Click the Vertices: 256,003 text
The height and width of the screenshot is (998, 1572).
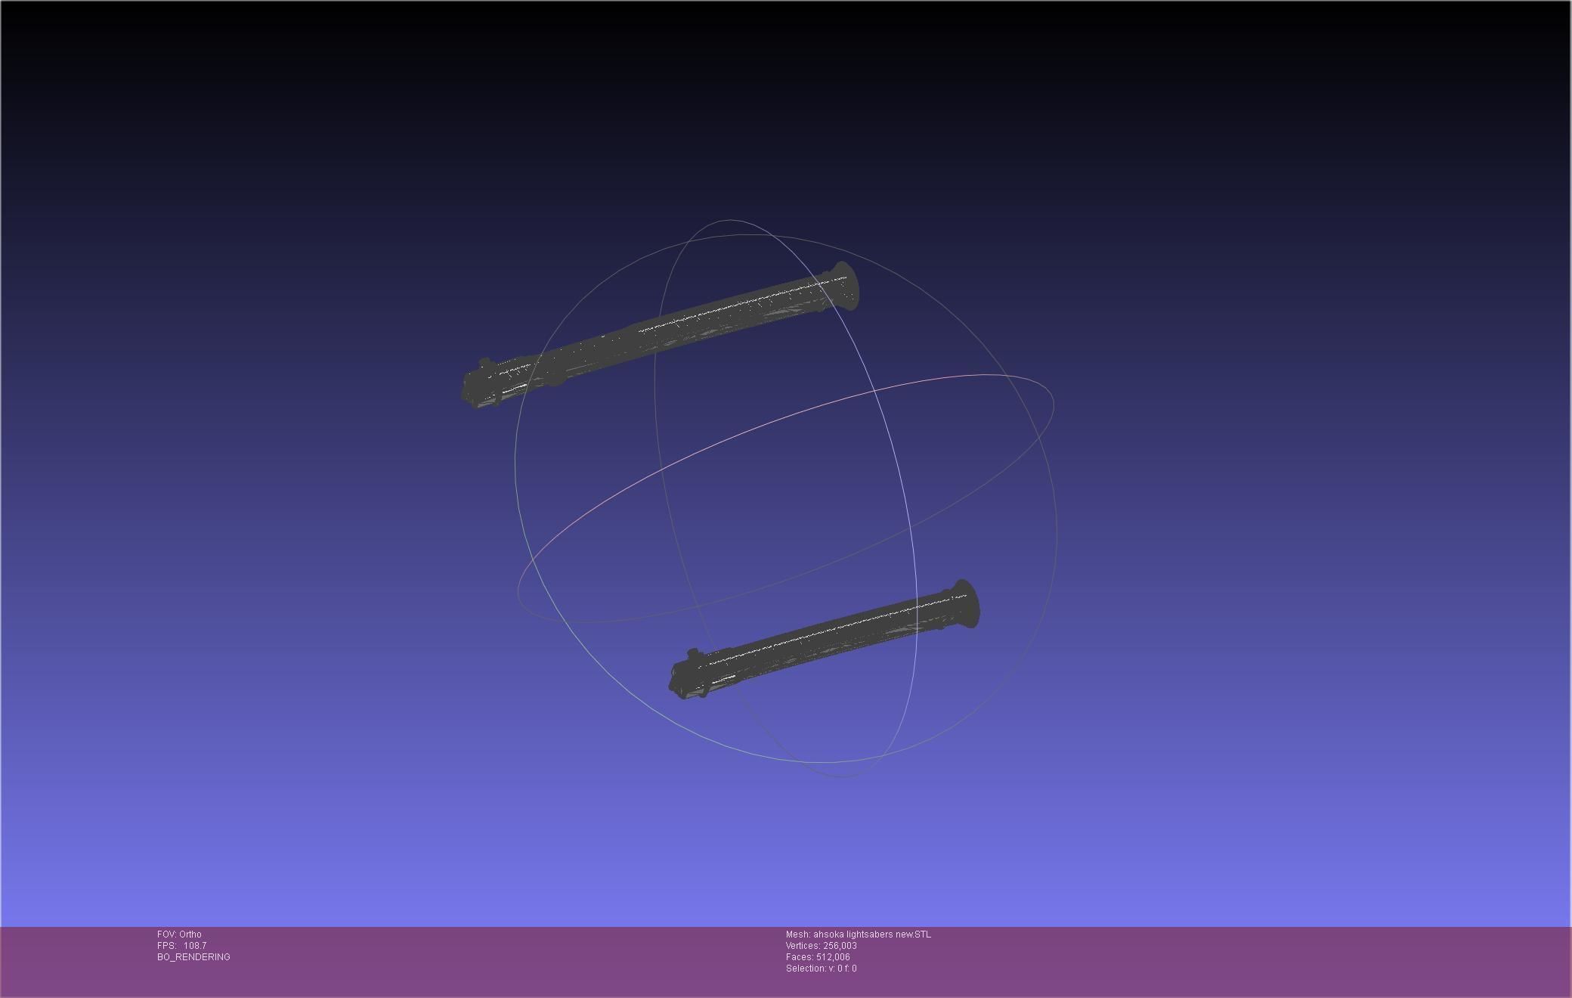[821, 946]
